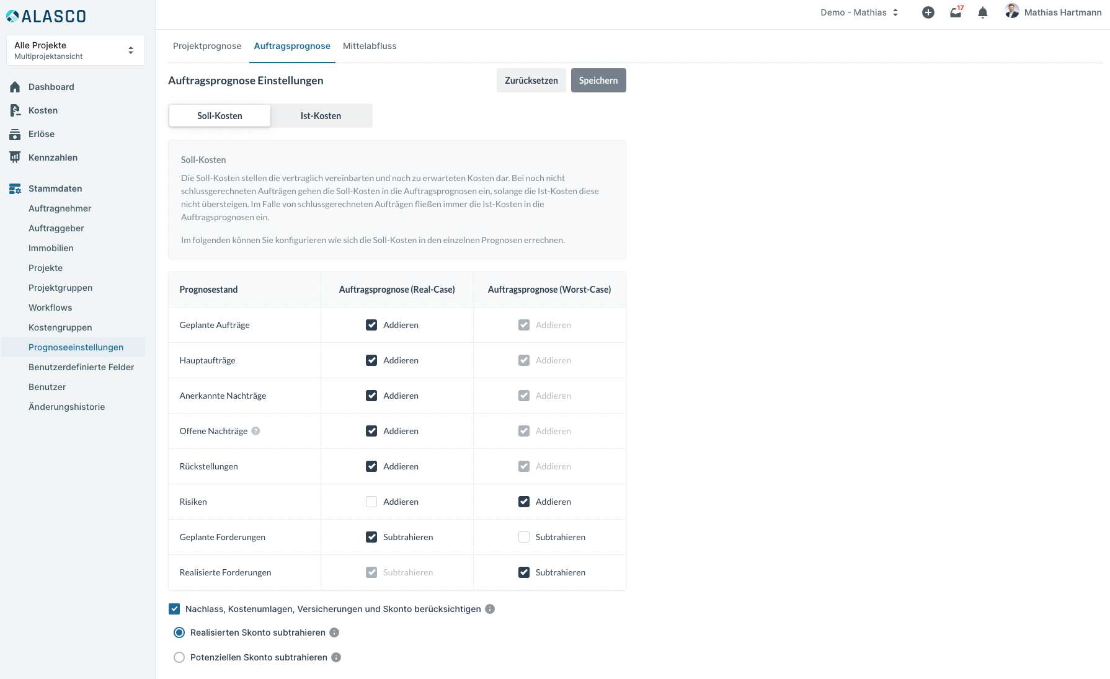Click the Stammdaten settings icon

pyautogui.click(x=15, y=189)
